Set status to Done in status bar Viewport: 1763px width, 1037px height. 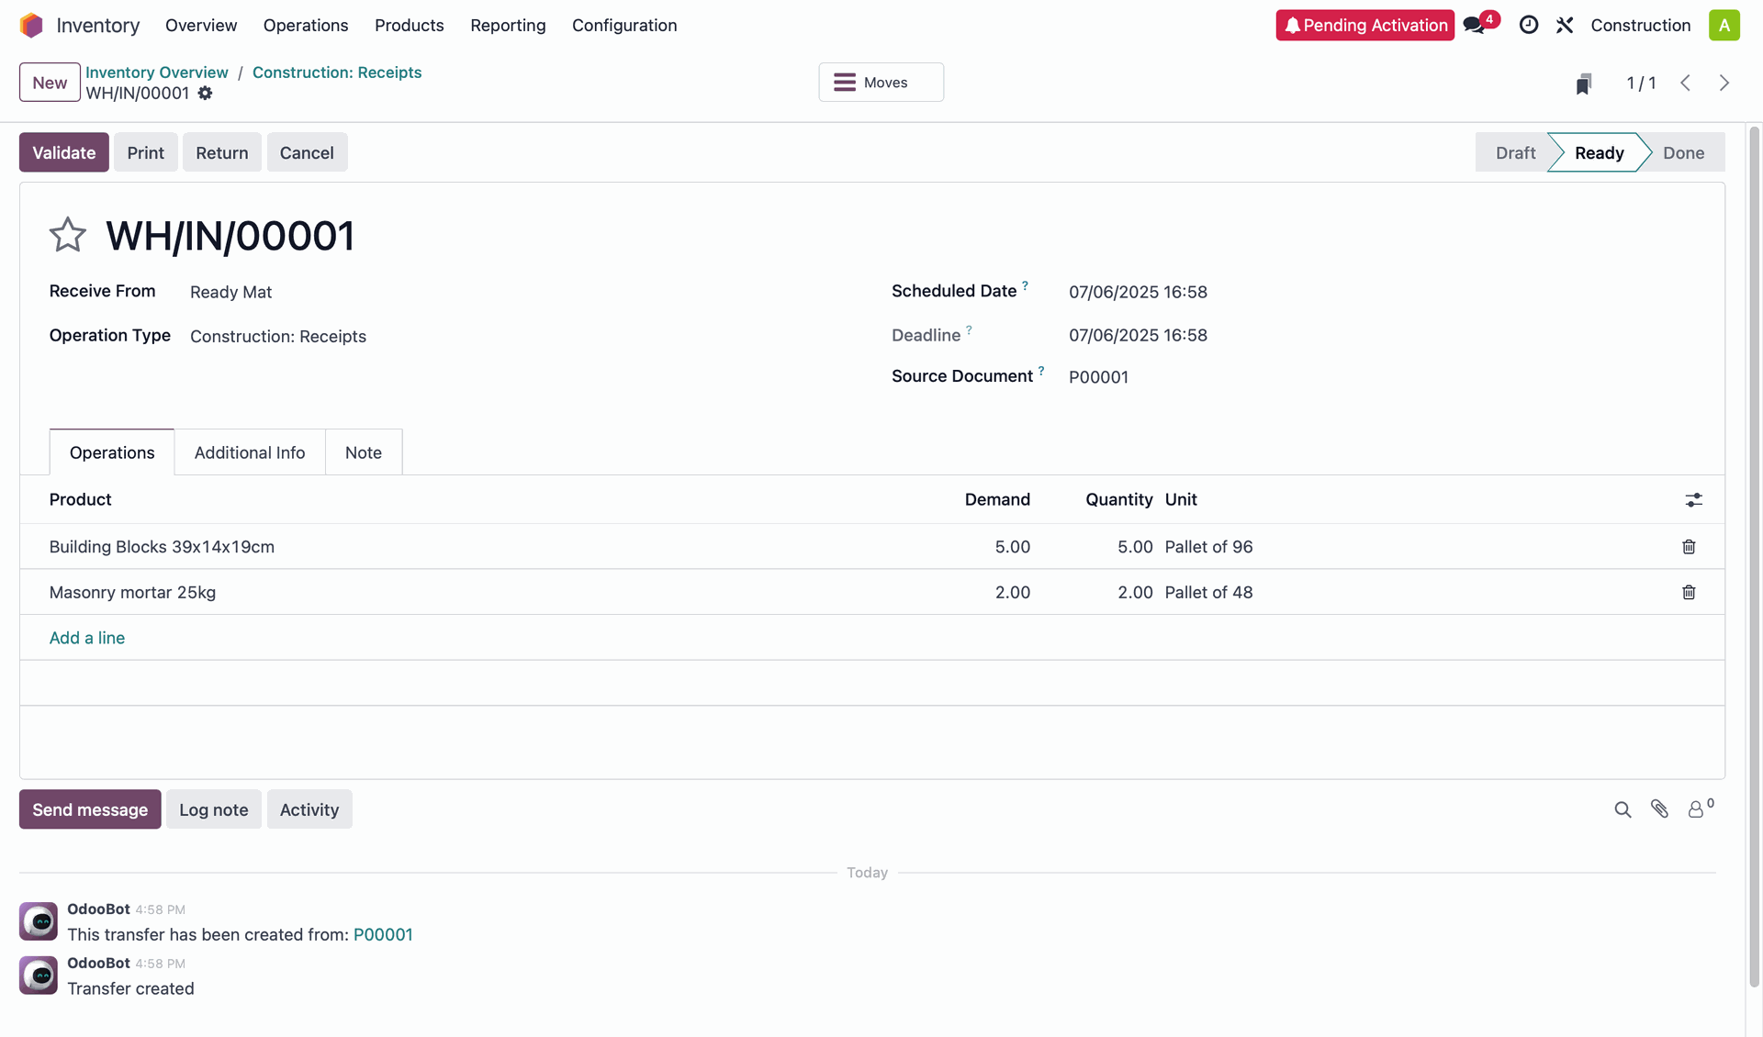tap(1683, 152)
